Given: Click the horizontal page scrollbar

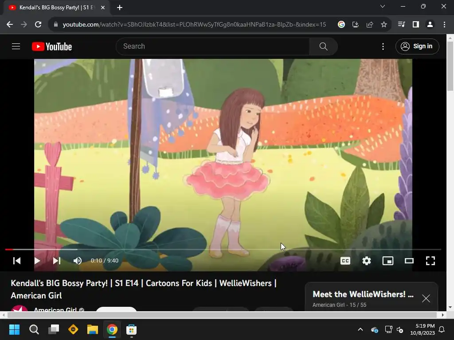Looking at the screenshot, I should coord(222,315).
